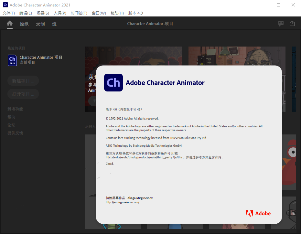Click the 最近的项目 section label
Viewport: 301px width, 234px height.
(16, 48)
